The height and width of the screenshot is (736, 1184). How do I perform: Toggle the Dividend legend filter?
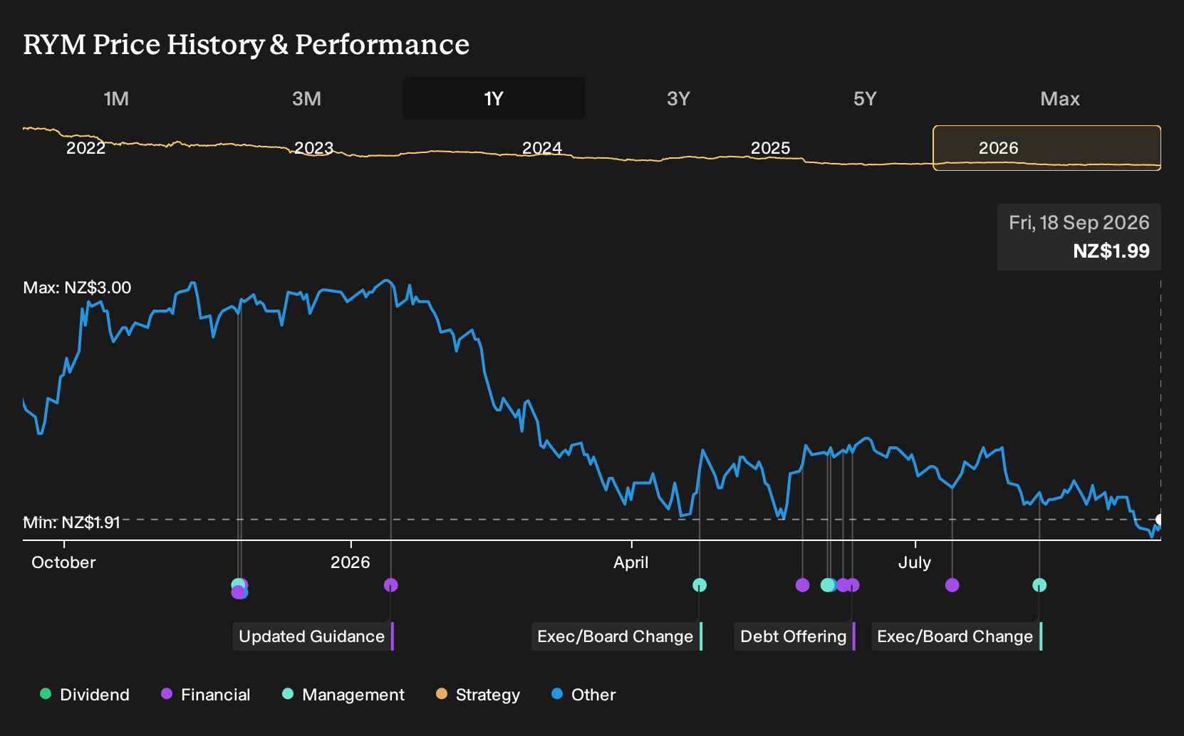85,695
